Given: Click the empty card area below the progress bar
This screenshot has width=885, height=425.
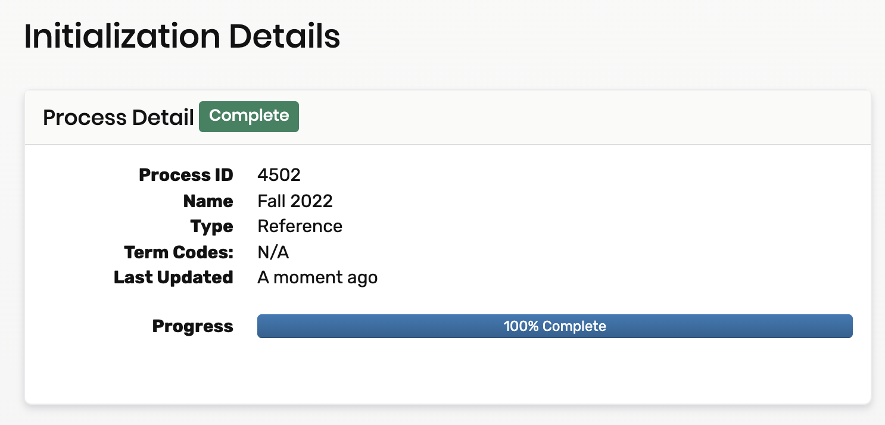Looking at the screenshot, I should (x=447, y=372).
